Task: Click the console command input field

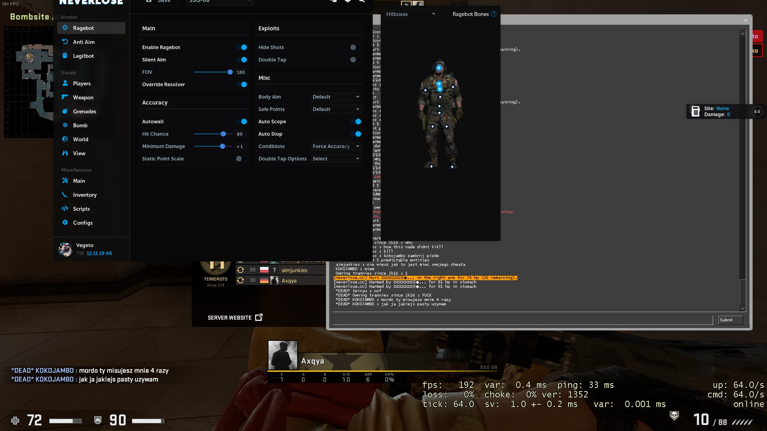Action: point(522,320)
